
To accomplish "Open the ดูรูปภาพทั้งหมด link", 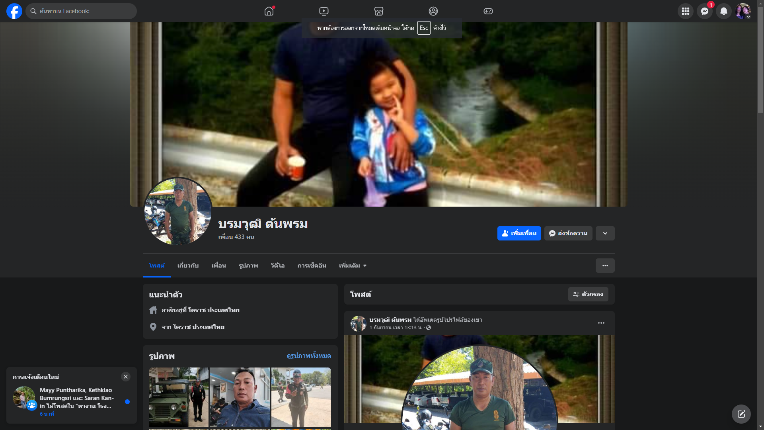I will click(x=308, y=356).
